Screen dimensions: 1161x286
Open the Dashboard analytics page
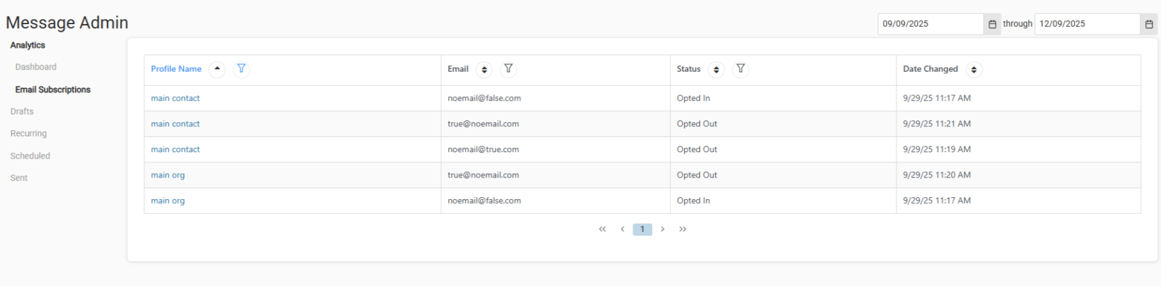(x=36, y=67)
